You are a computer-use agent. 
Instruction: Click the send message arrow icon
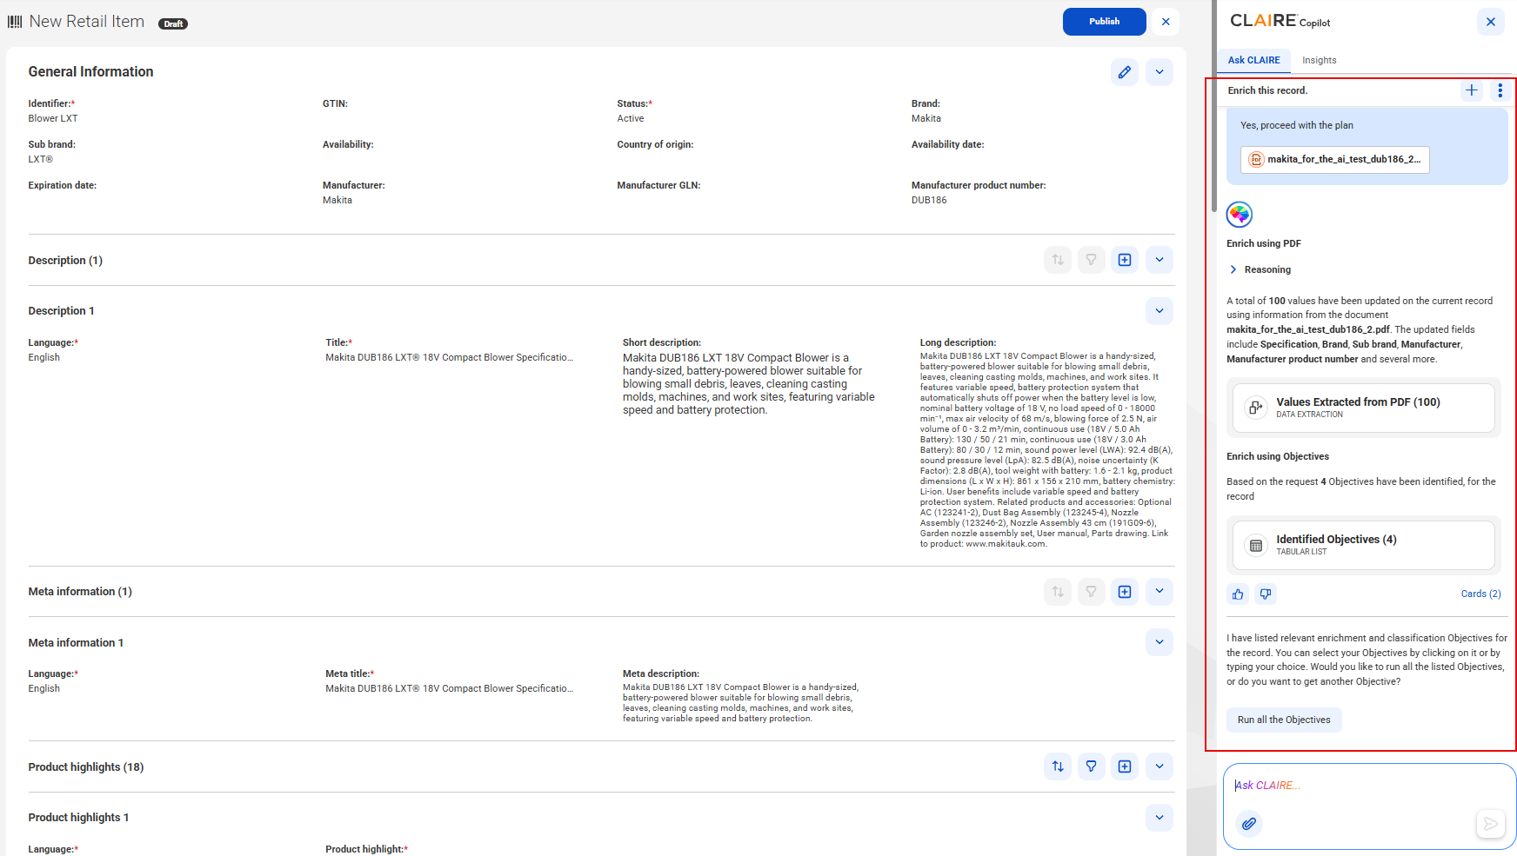point(1490,824)
